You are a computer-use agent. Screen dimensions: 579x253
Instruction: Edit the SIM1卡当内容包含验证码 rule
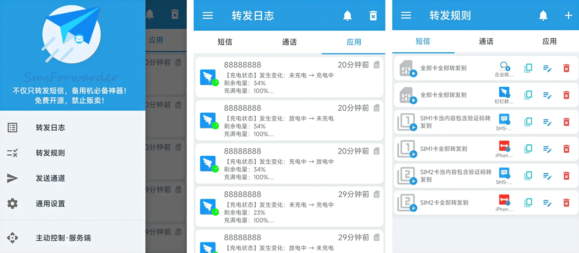(547, 122)
